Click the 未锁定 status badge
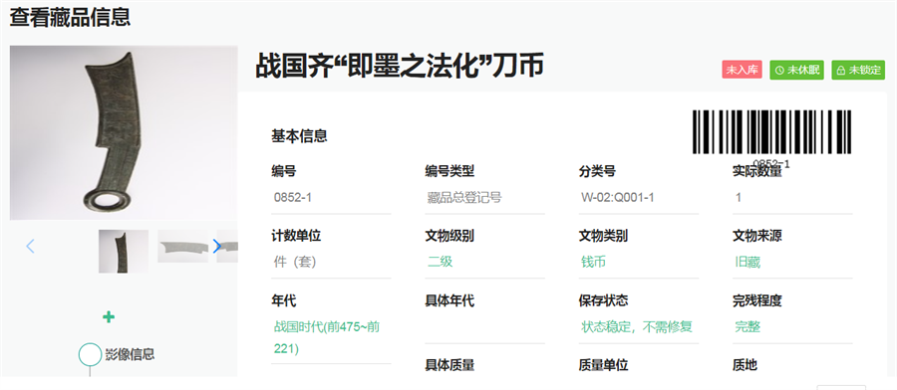This screenshot has height=390, width=897. (858, 70)
